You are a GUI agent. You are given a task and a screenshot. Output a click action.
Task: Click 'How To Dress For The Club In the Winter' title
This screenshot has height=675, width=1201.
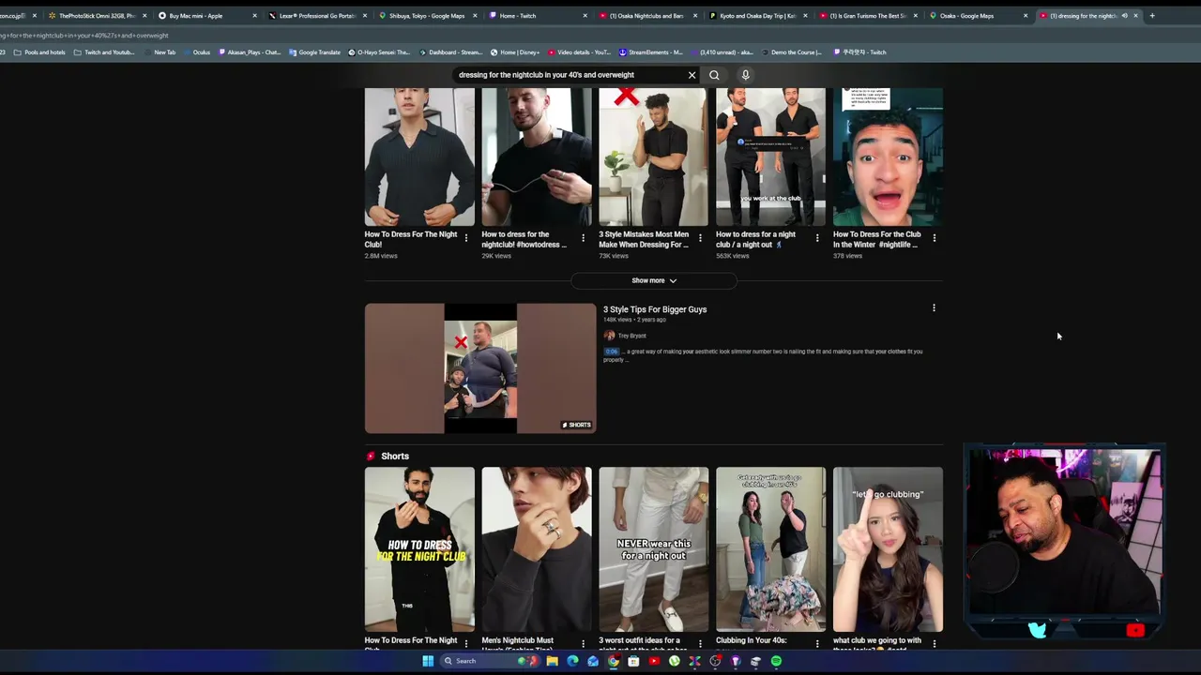point(877,239)
